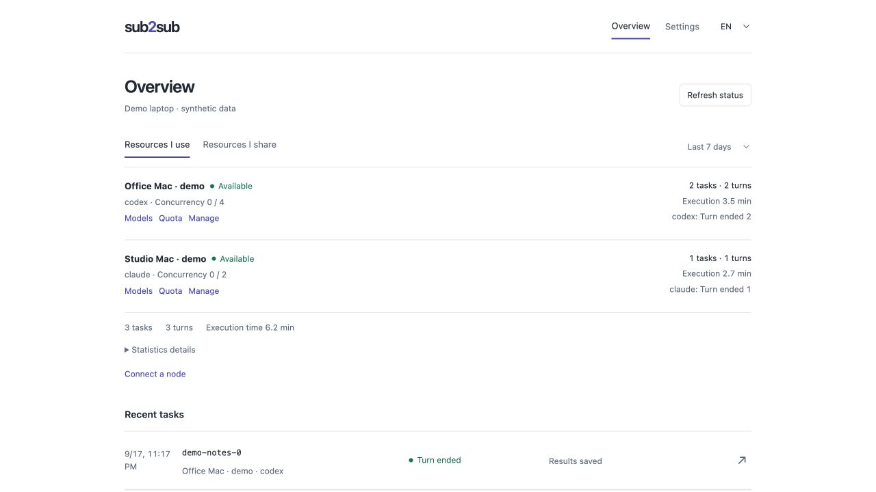Image resolution: width=876 pixels, height=492 pixels.
Task: Click the 3 turns total
Action: pos(179,328)
